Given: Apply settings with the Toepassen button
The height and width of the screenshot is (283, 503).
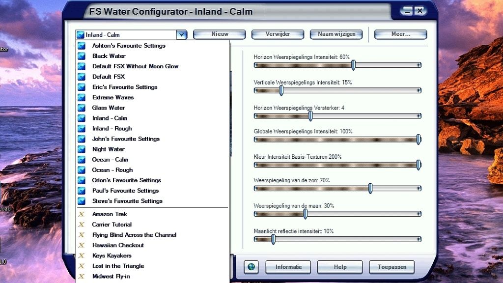Looking at the screenshot, I should (x=391, y=267).
